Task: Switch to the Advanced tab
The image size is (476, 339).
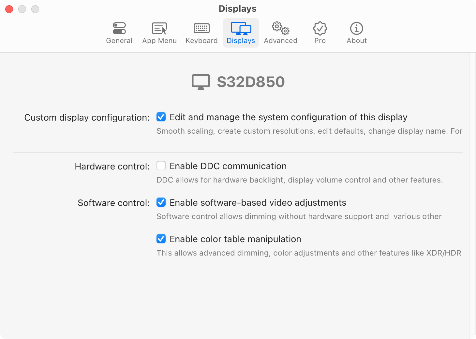Action: pyautogui.click(x=280, y=33)
